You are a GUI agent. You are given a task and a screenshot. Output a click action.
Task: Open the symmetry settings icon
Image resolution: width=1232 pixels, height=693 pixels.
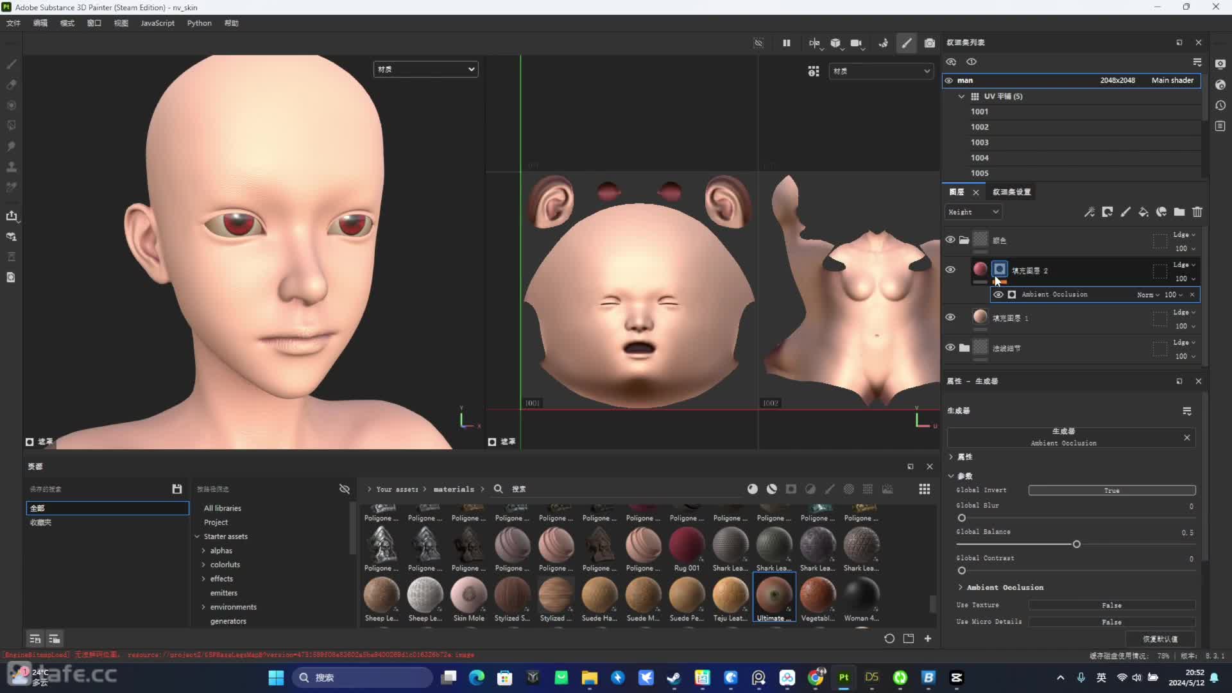coord(814,43)
